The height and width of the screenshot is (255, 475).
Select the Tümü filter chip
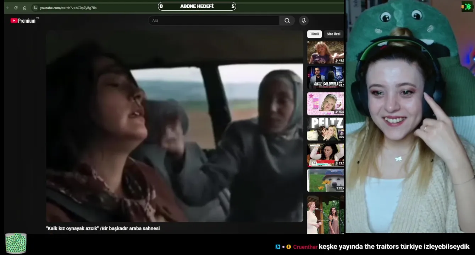point(314,34)
